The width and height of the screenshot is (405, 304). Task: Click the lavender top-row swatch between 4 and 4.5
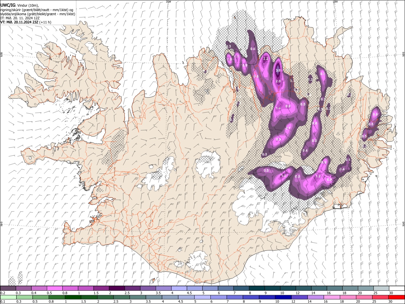(178, 288)
